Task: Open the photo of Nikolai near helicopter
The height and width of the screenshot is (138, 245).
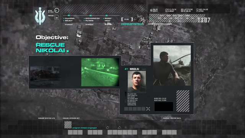Action: 172,66
